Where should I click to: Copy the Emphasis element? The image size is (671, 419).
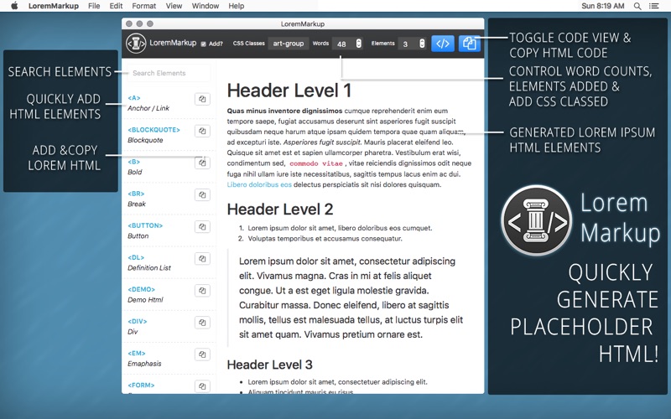pos(202,354)
